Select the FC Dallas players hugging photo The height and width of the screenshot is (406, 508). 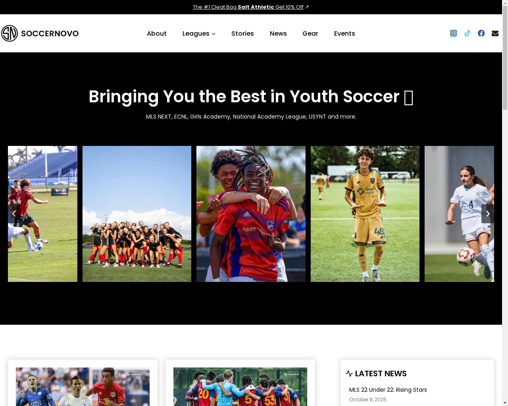tap(251, 214)
